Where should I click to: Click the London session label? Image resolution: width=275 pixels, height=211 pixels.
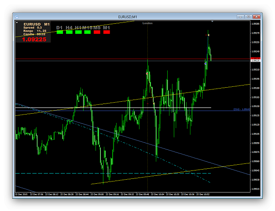[147, 23]
